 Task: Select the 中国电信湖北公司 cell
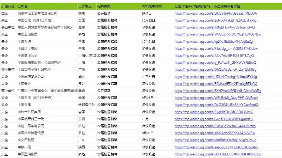coord(47,77)
